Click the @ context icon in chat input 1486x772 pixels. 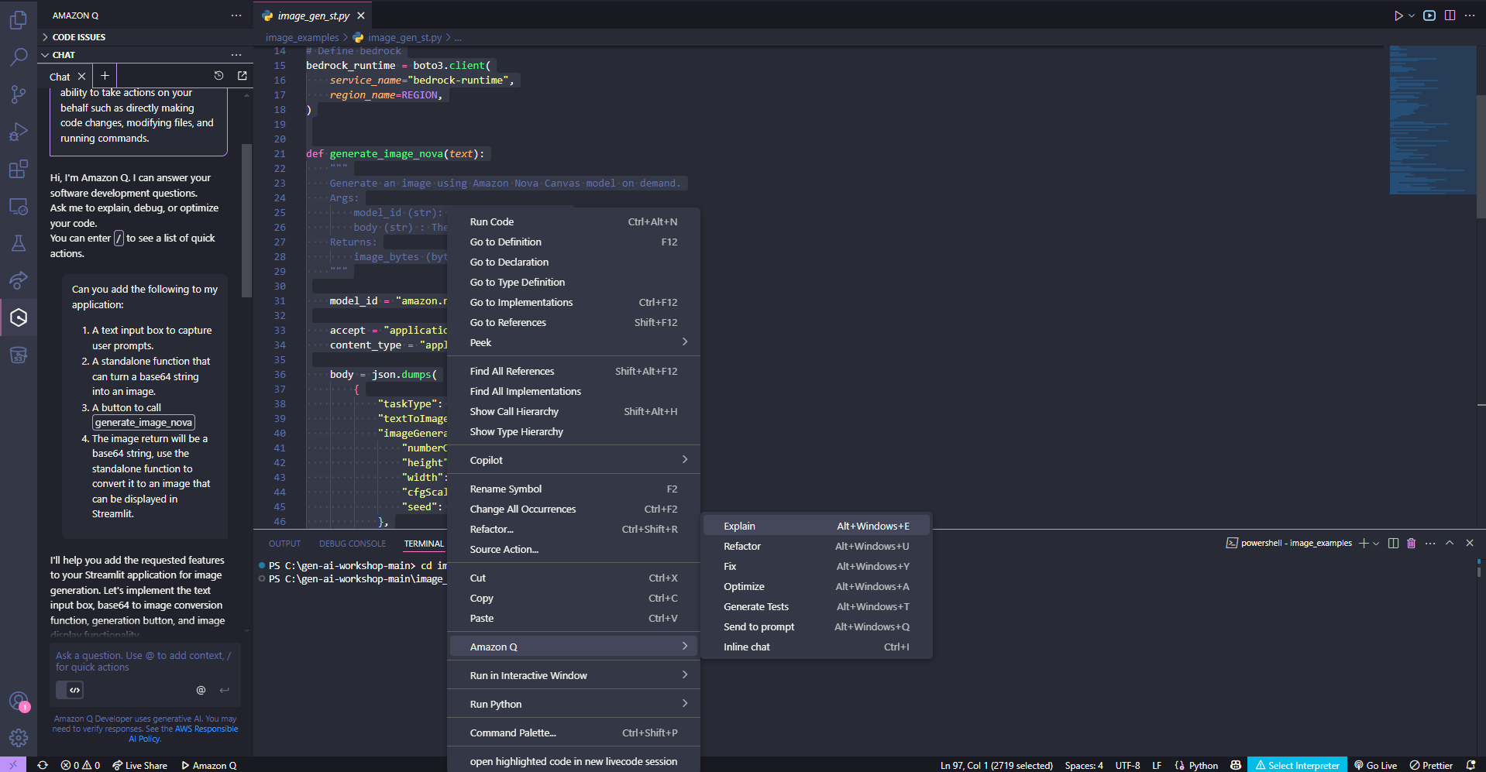pyautogui.click(x=201, y=690)
